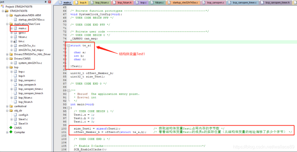The height and width of the screenshot is (152, 297).
Task: Click the obj_dir folder icon
Action: [11, 111]
